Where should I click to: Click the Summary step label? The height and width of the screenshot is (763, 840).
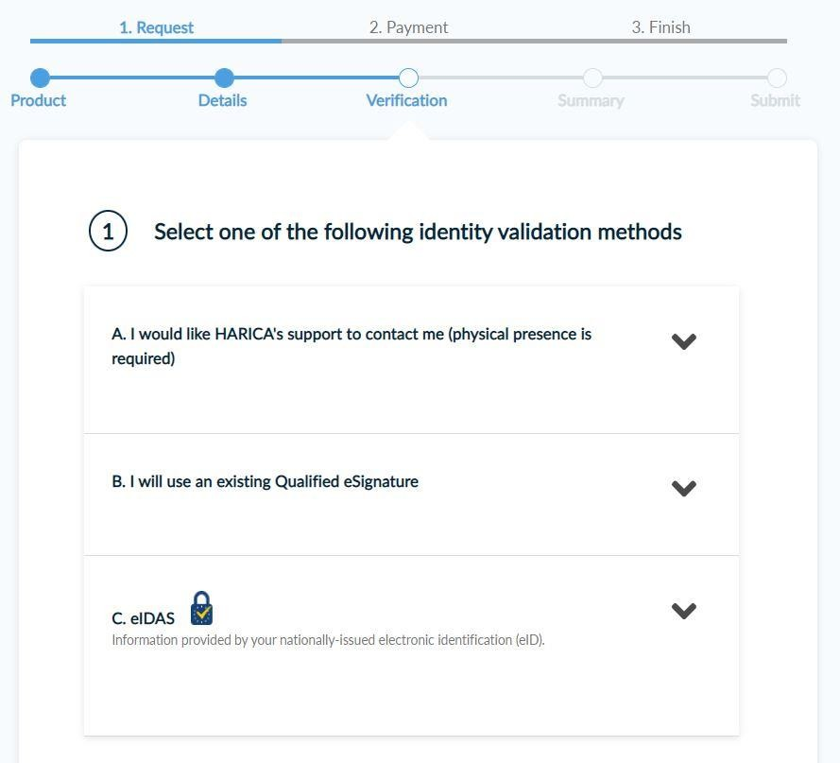click(x=591, y=100)
